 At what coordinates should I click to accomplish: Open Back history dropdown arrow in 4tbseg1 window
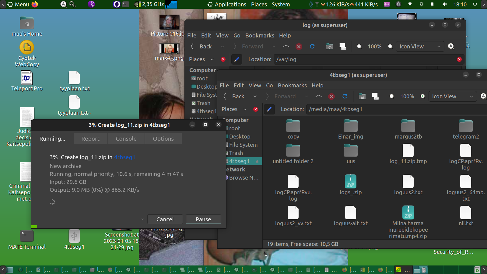(x=255, y=97)
